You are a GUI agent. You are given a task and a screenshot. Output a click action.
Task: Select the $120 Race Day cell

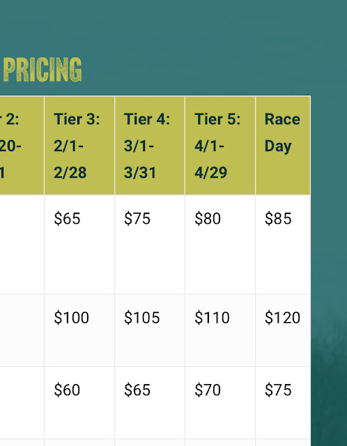pyautogui.click(x=283, y=330)
